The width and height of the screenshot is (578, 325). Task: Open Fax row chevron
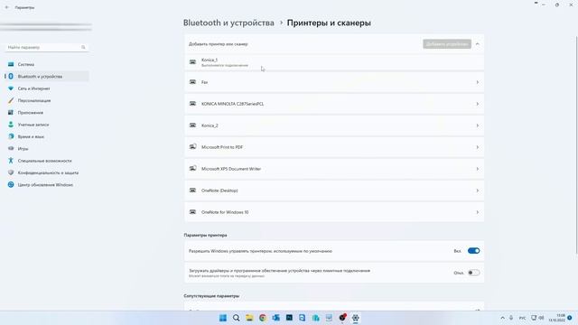coord(478,82)
